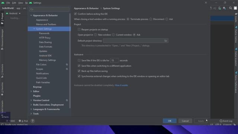
Task: Click the File Colors project-level marker icon
Action: tap(67, 64)
